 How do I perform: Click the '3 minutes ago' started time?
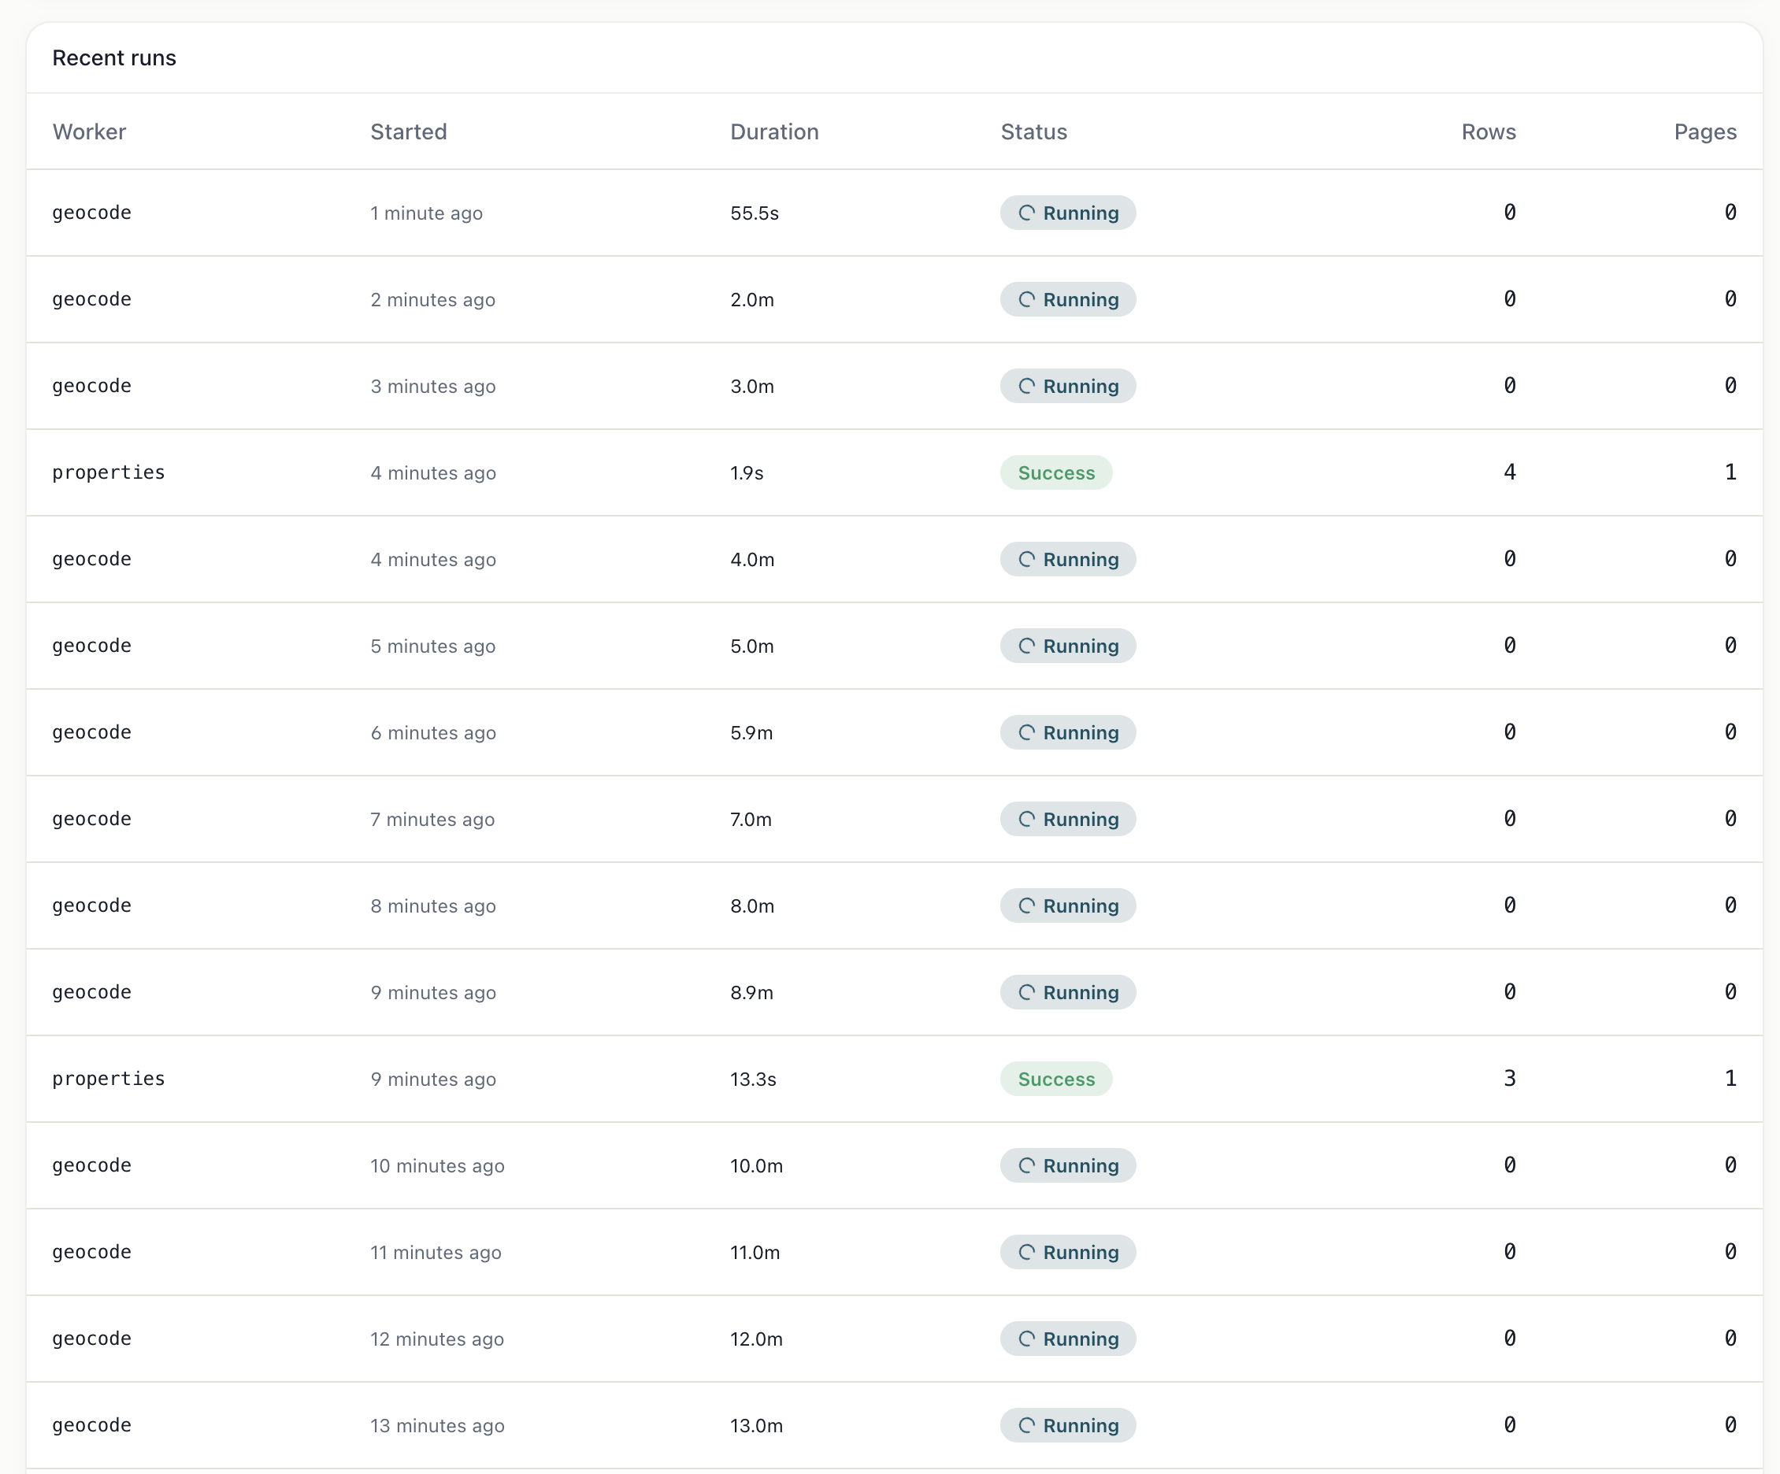(433, 386)
